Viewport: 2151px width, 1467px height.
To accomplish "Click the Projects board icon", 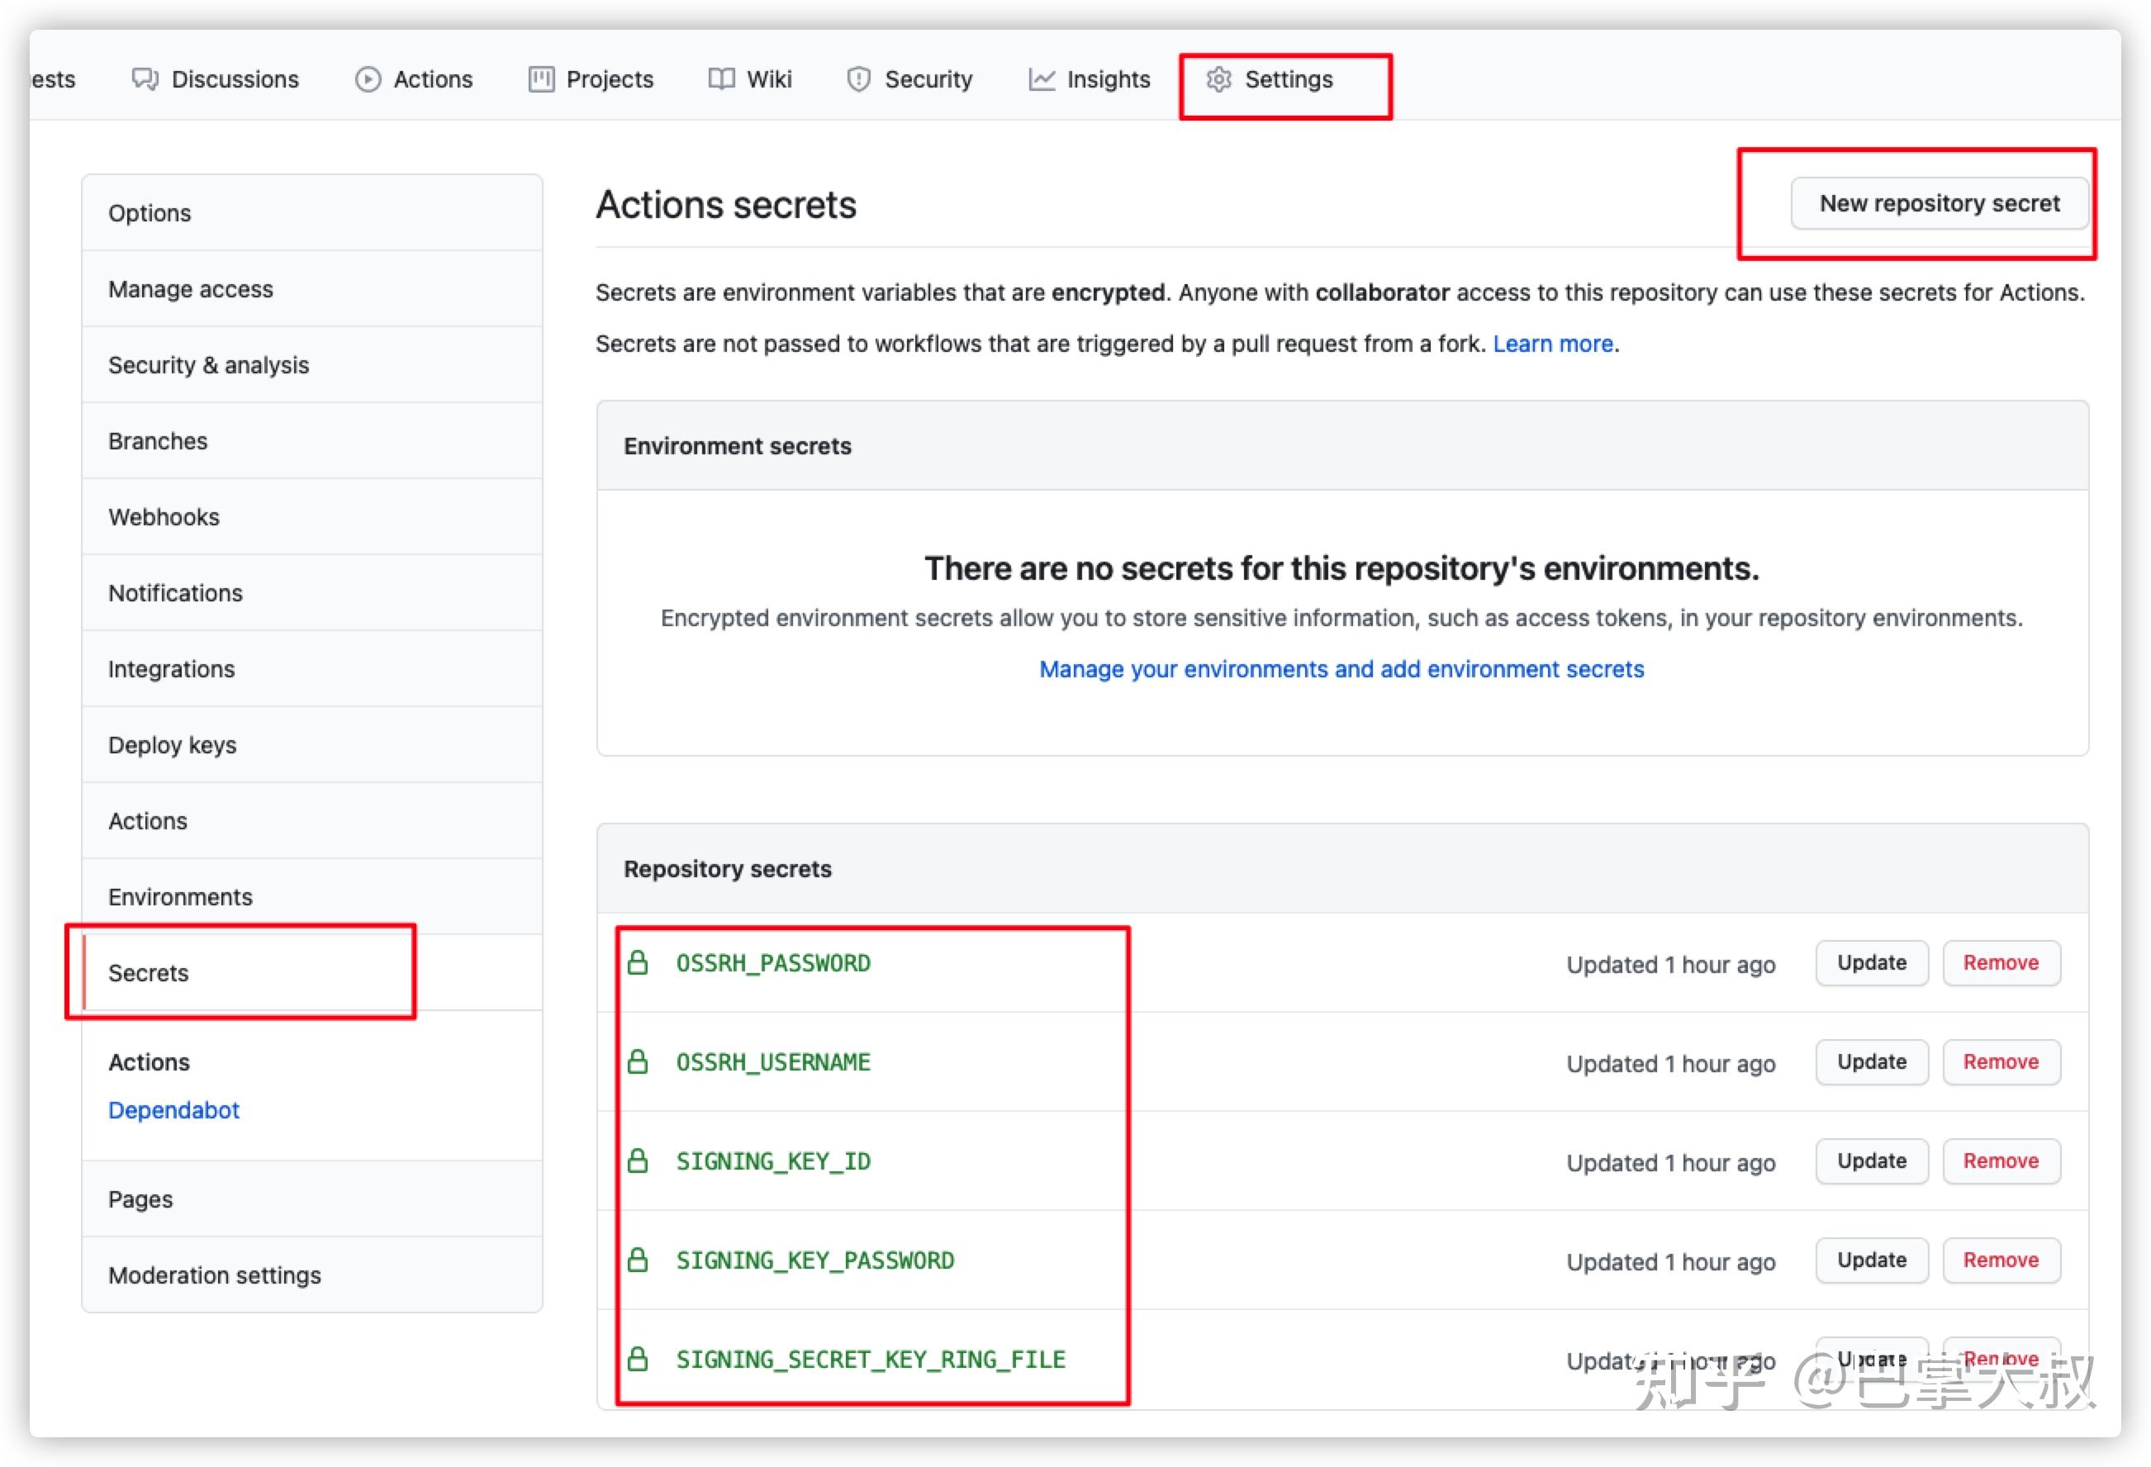I will (x=541, y=79).
